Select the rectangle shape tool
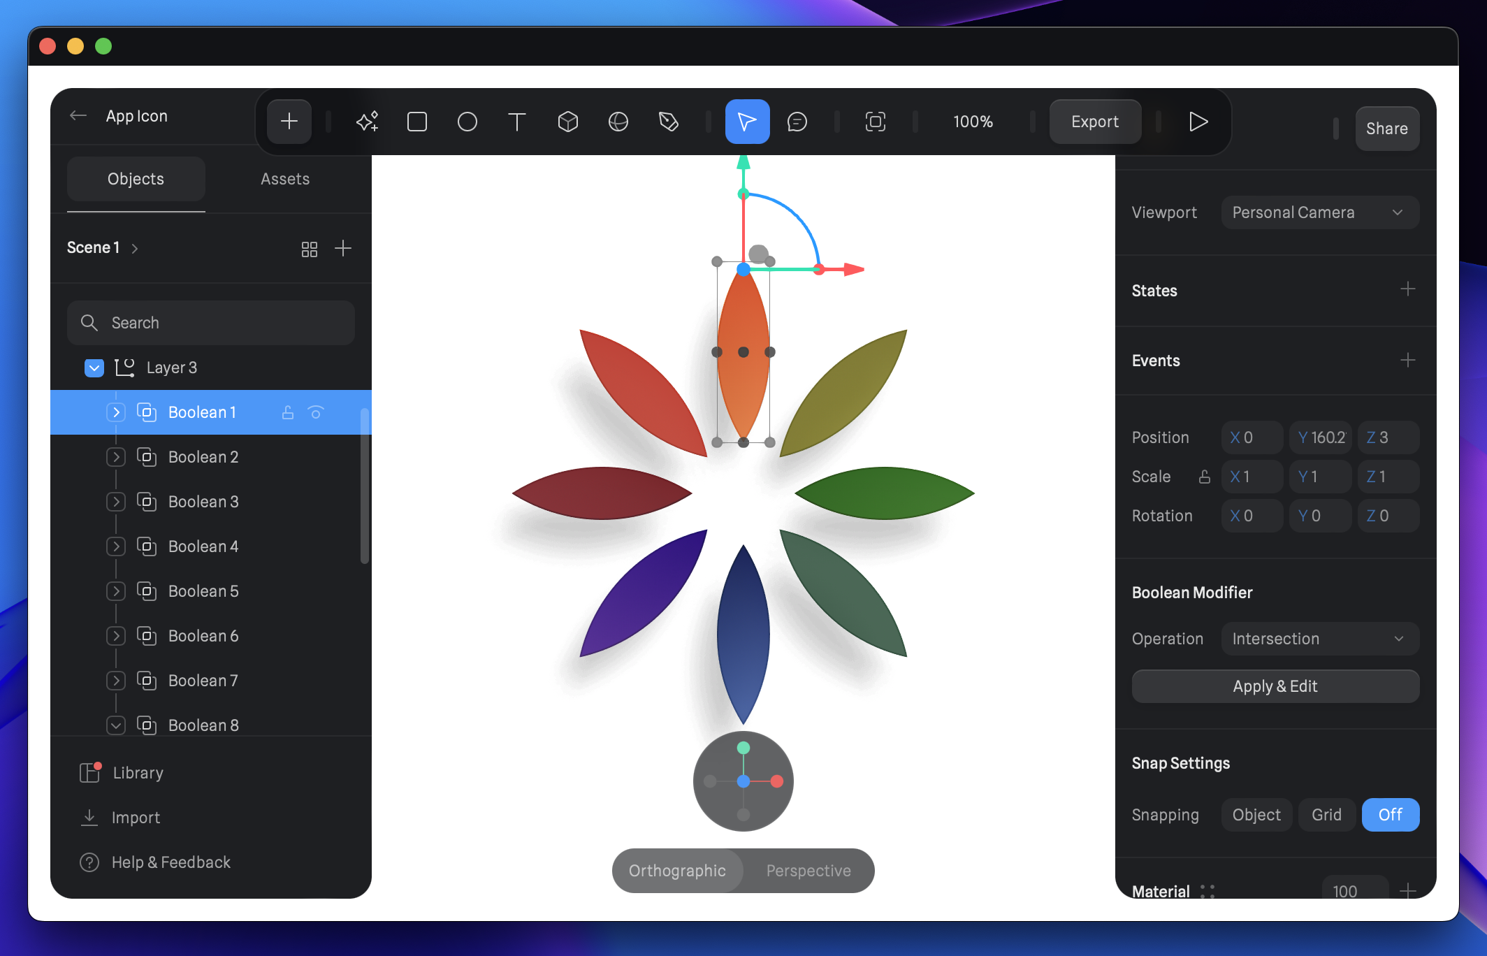Screen dimensions: 1487x956 click(x=417, y=122)
